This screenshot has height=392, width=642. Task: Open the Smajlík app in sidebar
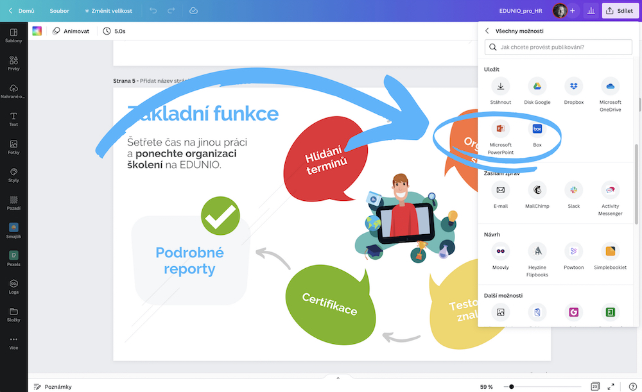coord(13,231)
